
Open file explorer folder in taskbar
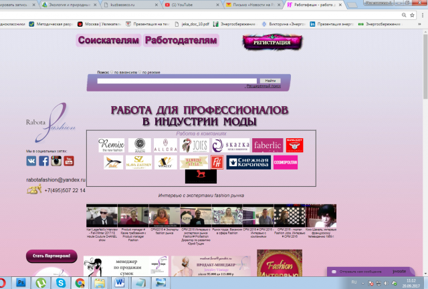(x=100, y=283)
